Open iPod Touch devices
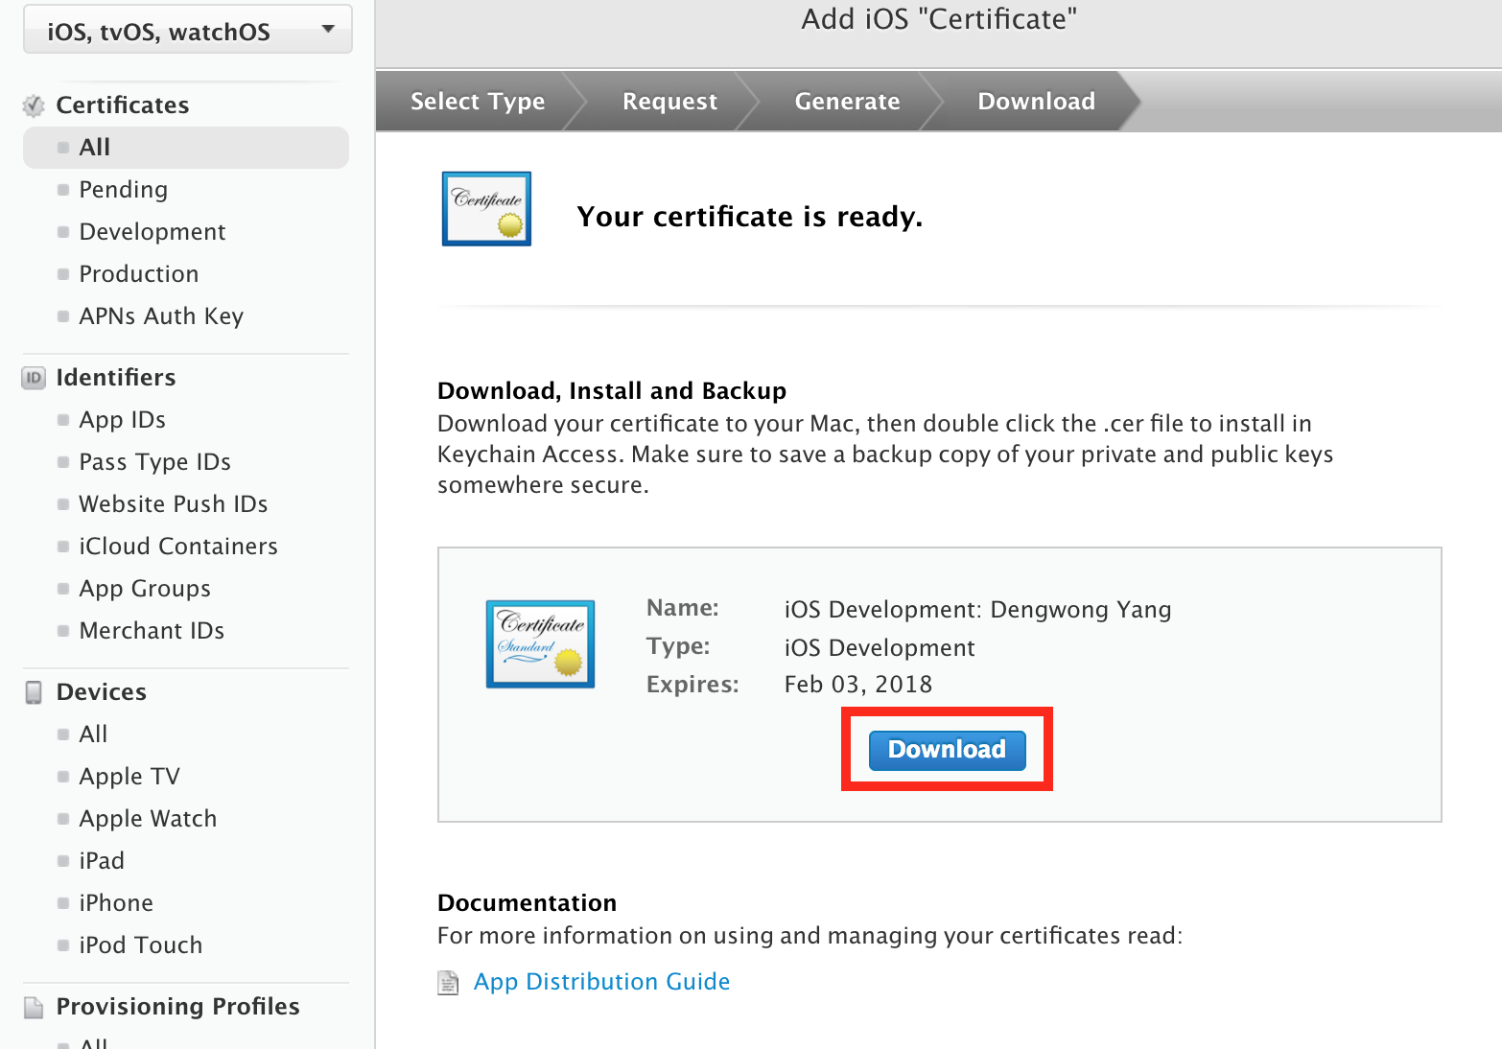 click(x=141, y=945)
